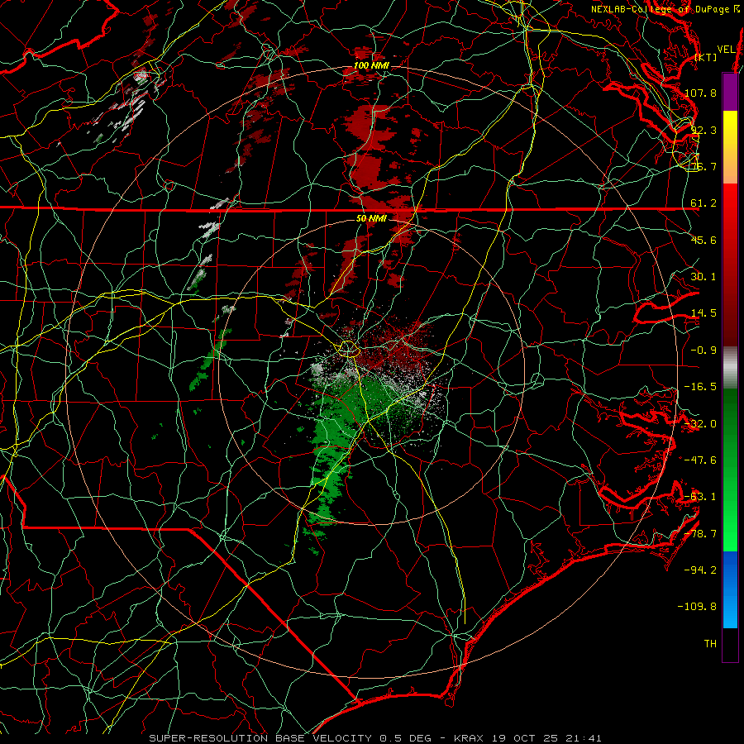Click the 19 OCT 25 date text

pos(526,738)
